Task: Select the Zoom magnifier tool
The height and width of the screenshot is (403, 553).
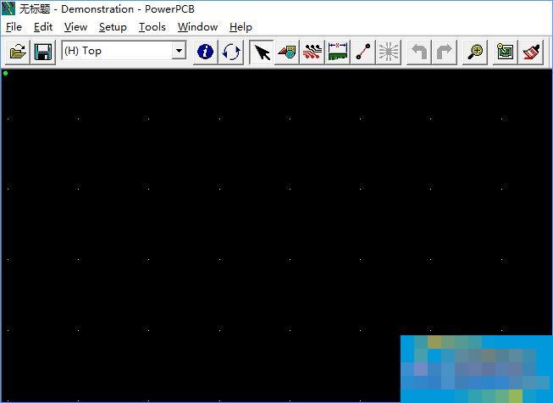Action: (475, 52)
